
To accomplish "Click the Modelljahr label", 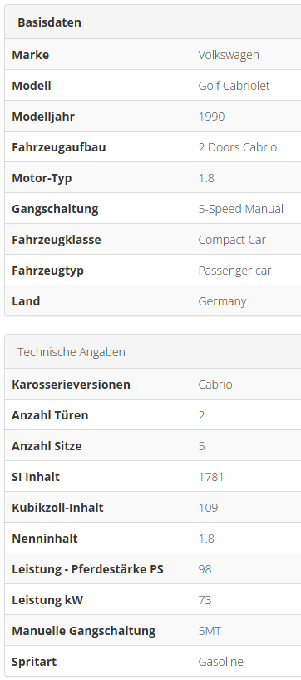I will [43, 117].
